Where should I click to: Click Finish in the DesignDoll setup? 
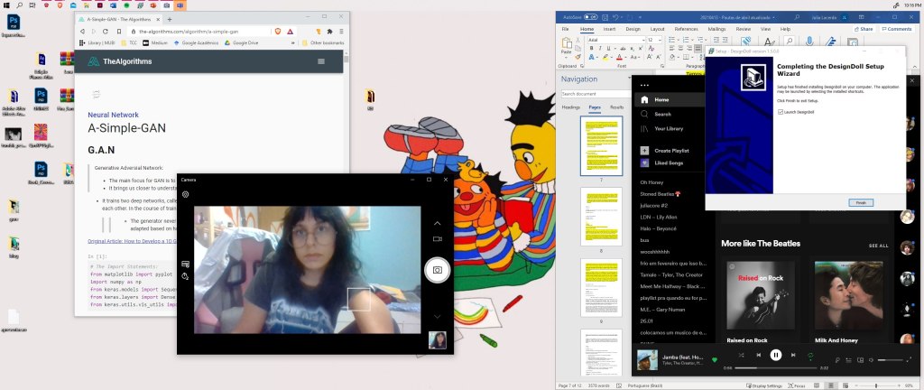click(x=861, y=202)
